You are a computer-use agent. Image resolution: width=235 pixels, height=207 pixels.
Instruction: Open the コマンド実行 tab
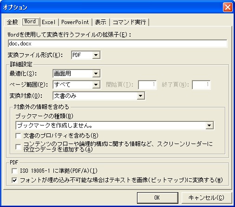(129, 22)
